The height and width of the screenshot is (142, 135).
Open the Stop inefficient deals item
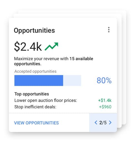(x=35, y=107)
